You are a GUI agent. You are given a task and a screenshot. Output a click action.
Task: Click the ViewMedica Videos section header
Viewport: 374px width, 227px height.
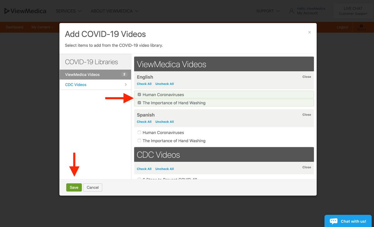point(224,64)
